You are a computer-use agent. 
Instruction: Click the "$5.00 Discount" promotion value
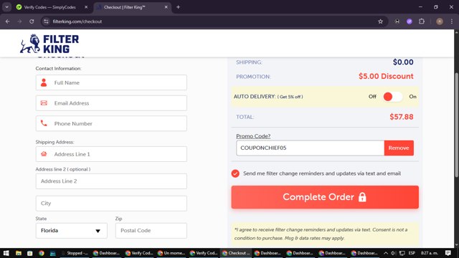click(386, 77)
